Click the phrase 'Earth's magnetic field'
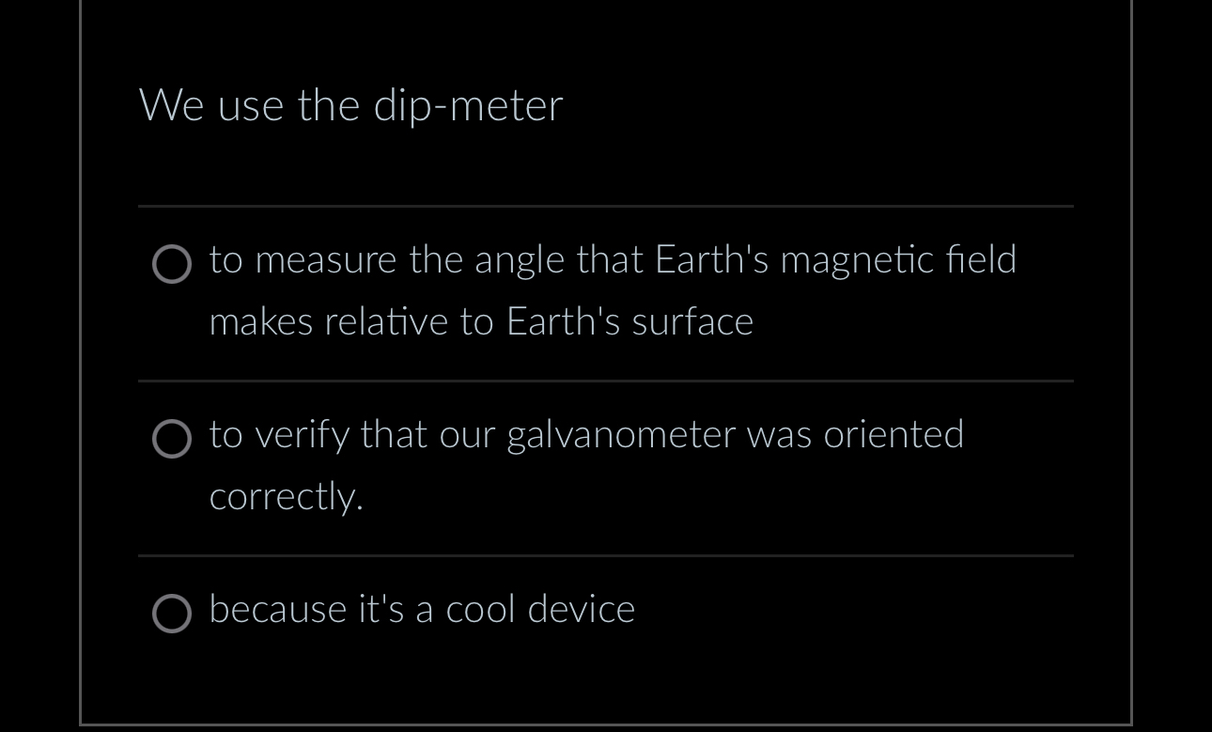The width and height of the screenshot is (1212, 732). pos(837,259)
